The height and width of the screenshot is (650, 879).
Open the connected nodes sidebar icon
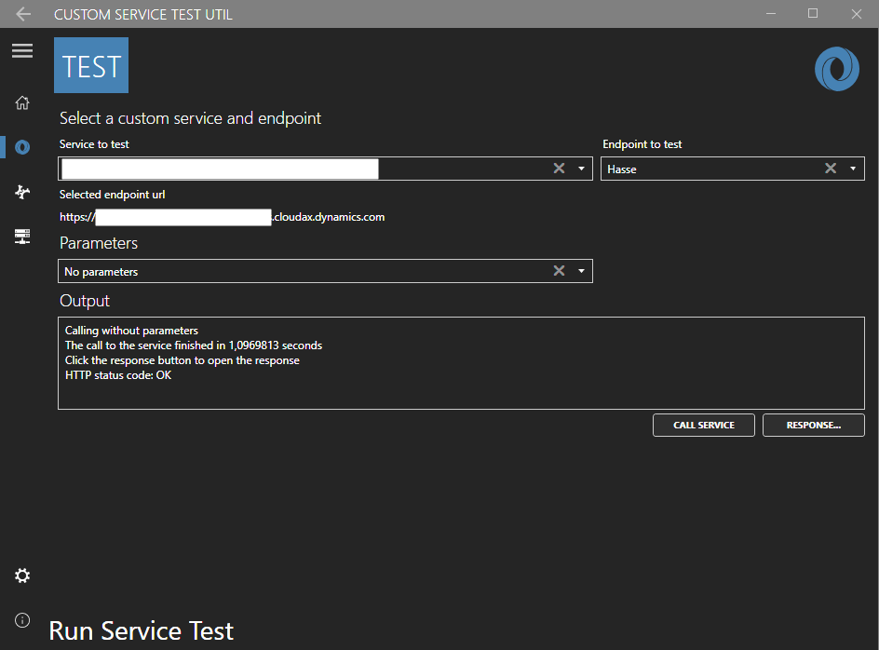click(22, 192)
